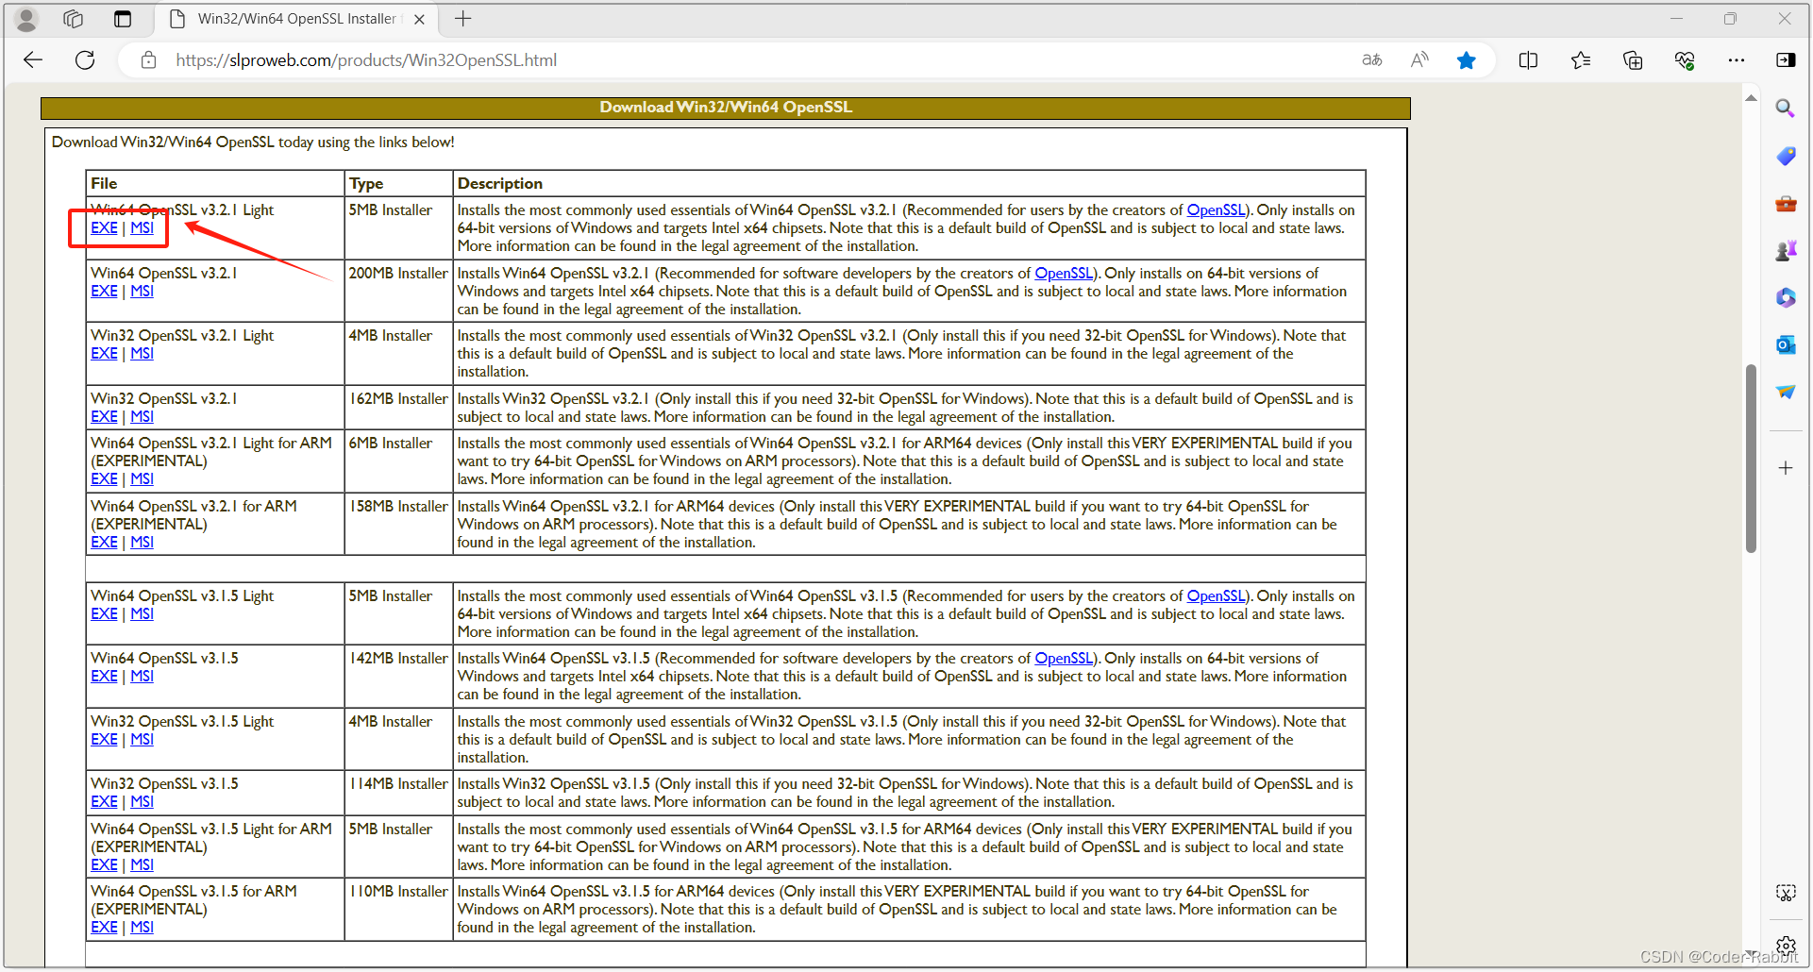View site information lock icon

coord(148,60)
